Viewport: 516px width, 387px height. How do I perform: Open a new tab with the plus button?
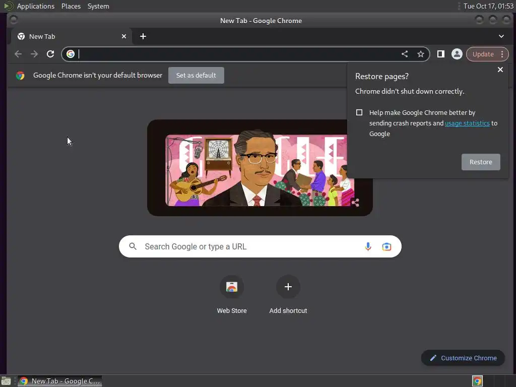click(x=143, y=36)
